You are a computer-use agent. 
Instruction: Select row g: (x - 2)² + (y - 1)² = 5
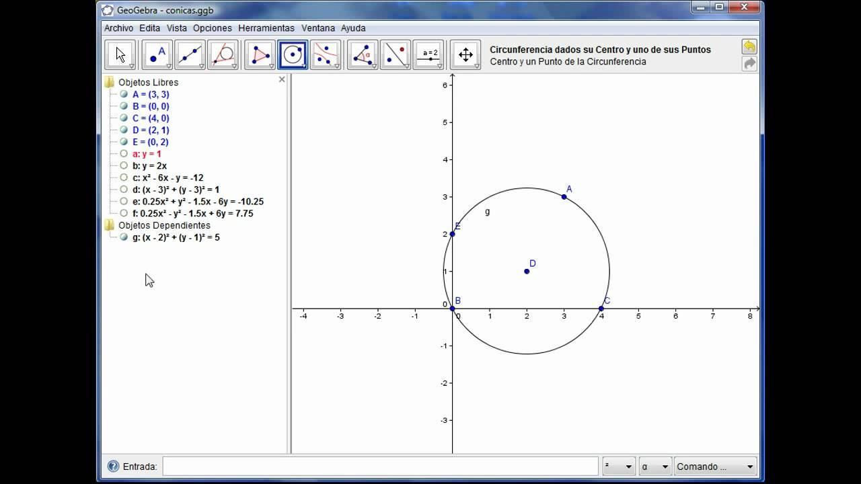176,237
